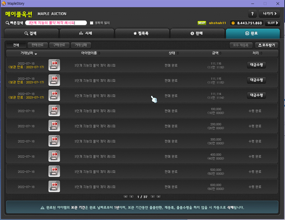
Task: Sort by 처리 column header
Action: click(x=257, y=53)
